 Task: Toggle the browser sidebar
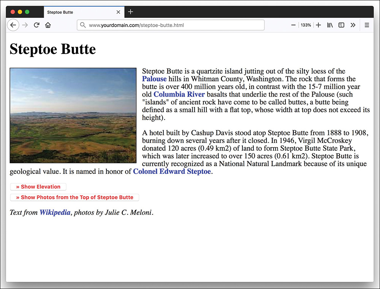coord(341,25)
